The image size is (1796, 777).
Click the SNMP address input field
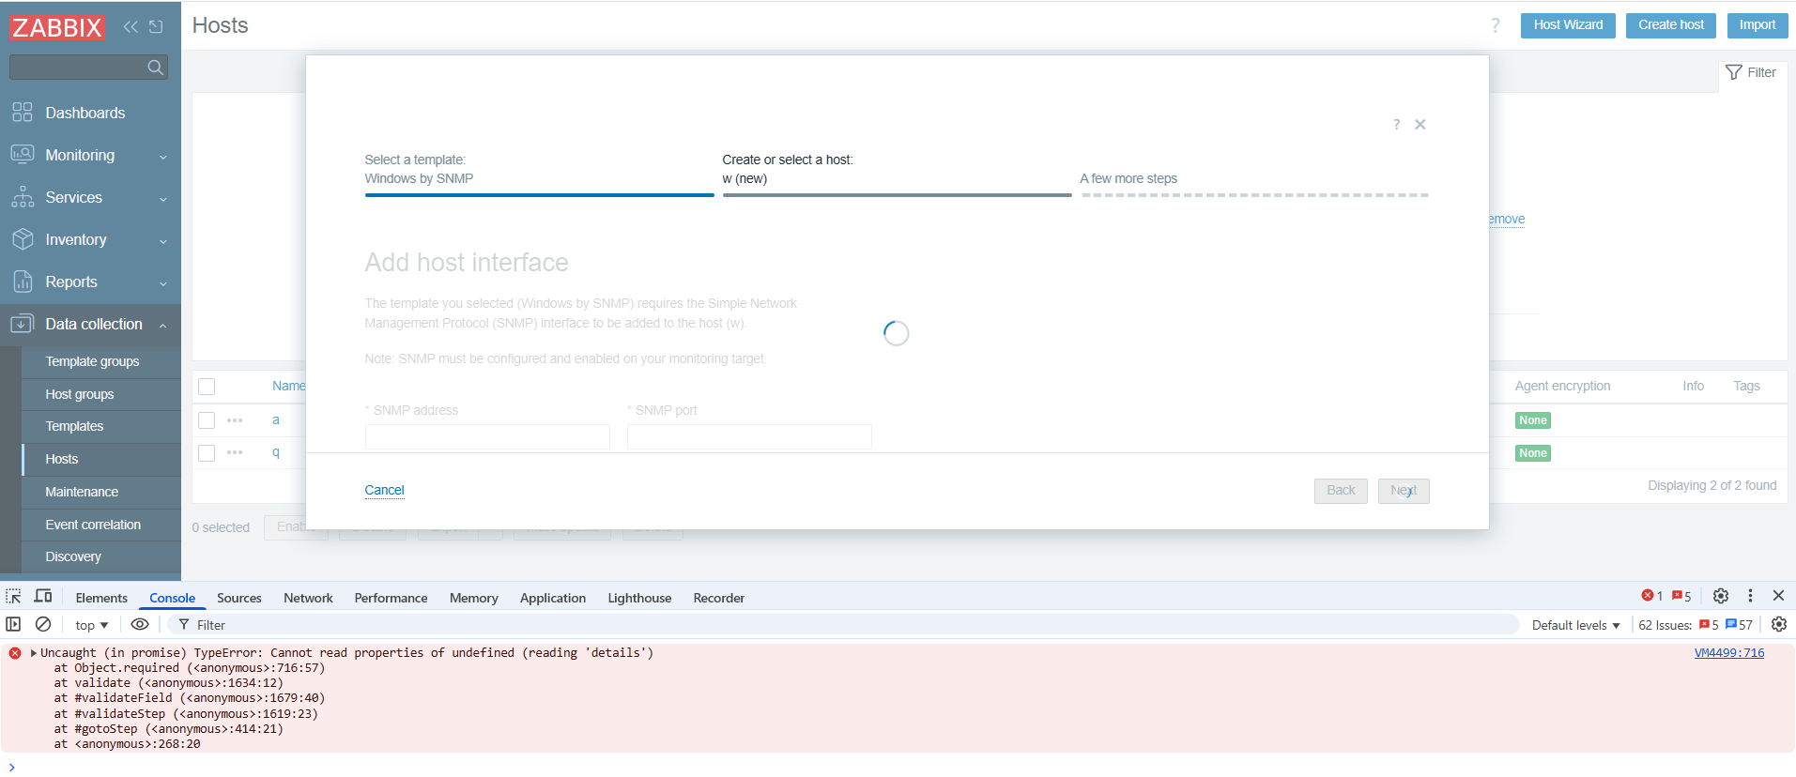coord(487,436)
